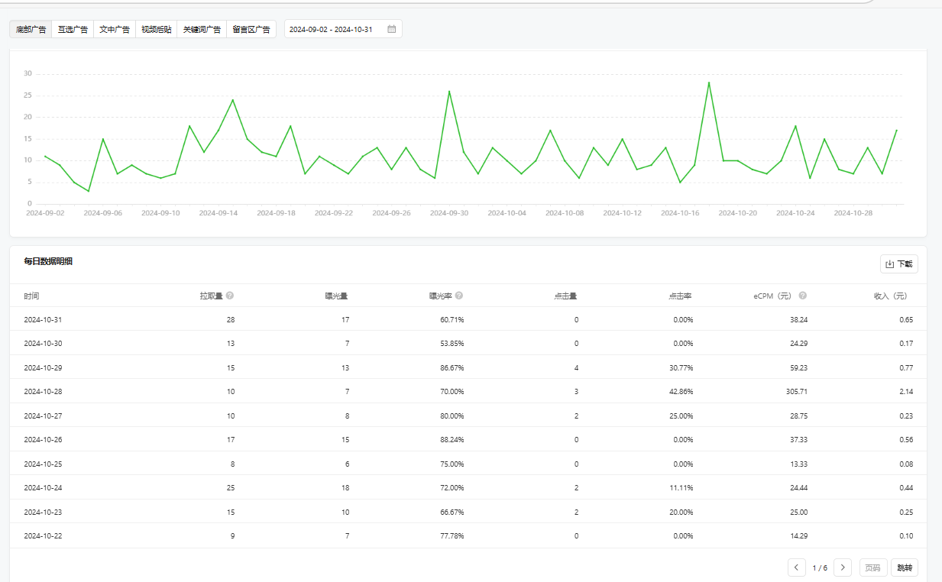Click the help icon next to 曝光率
This screenshot has width=942, height=582.
(459, 296)
